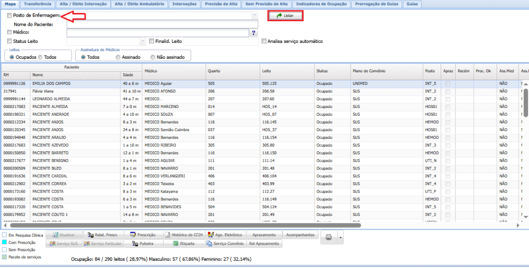Click cell MEDICO Semião Coimbra
Image resolution: width=529 pixels, height=268 pixels.
pyautogui.click(x=174, y=130)
